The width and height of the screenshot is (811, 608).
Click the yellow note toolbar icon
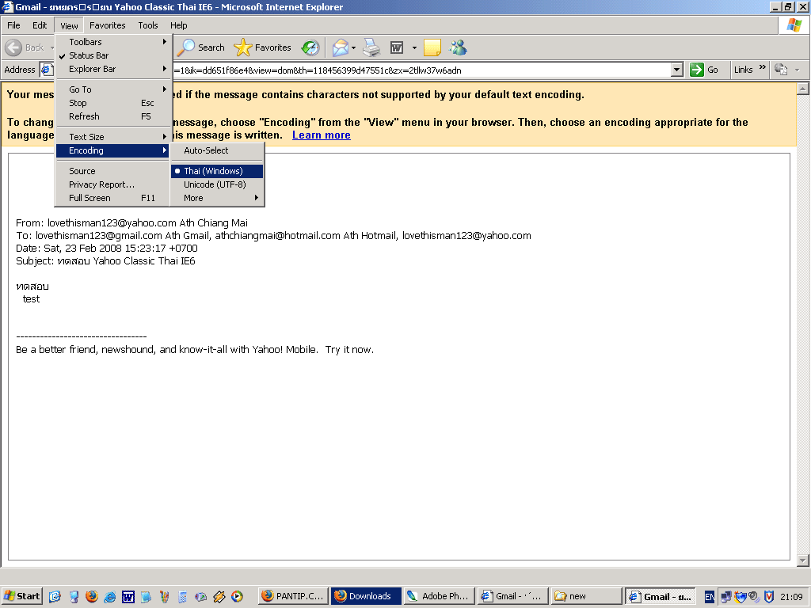coord(432,48)
